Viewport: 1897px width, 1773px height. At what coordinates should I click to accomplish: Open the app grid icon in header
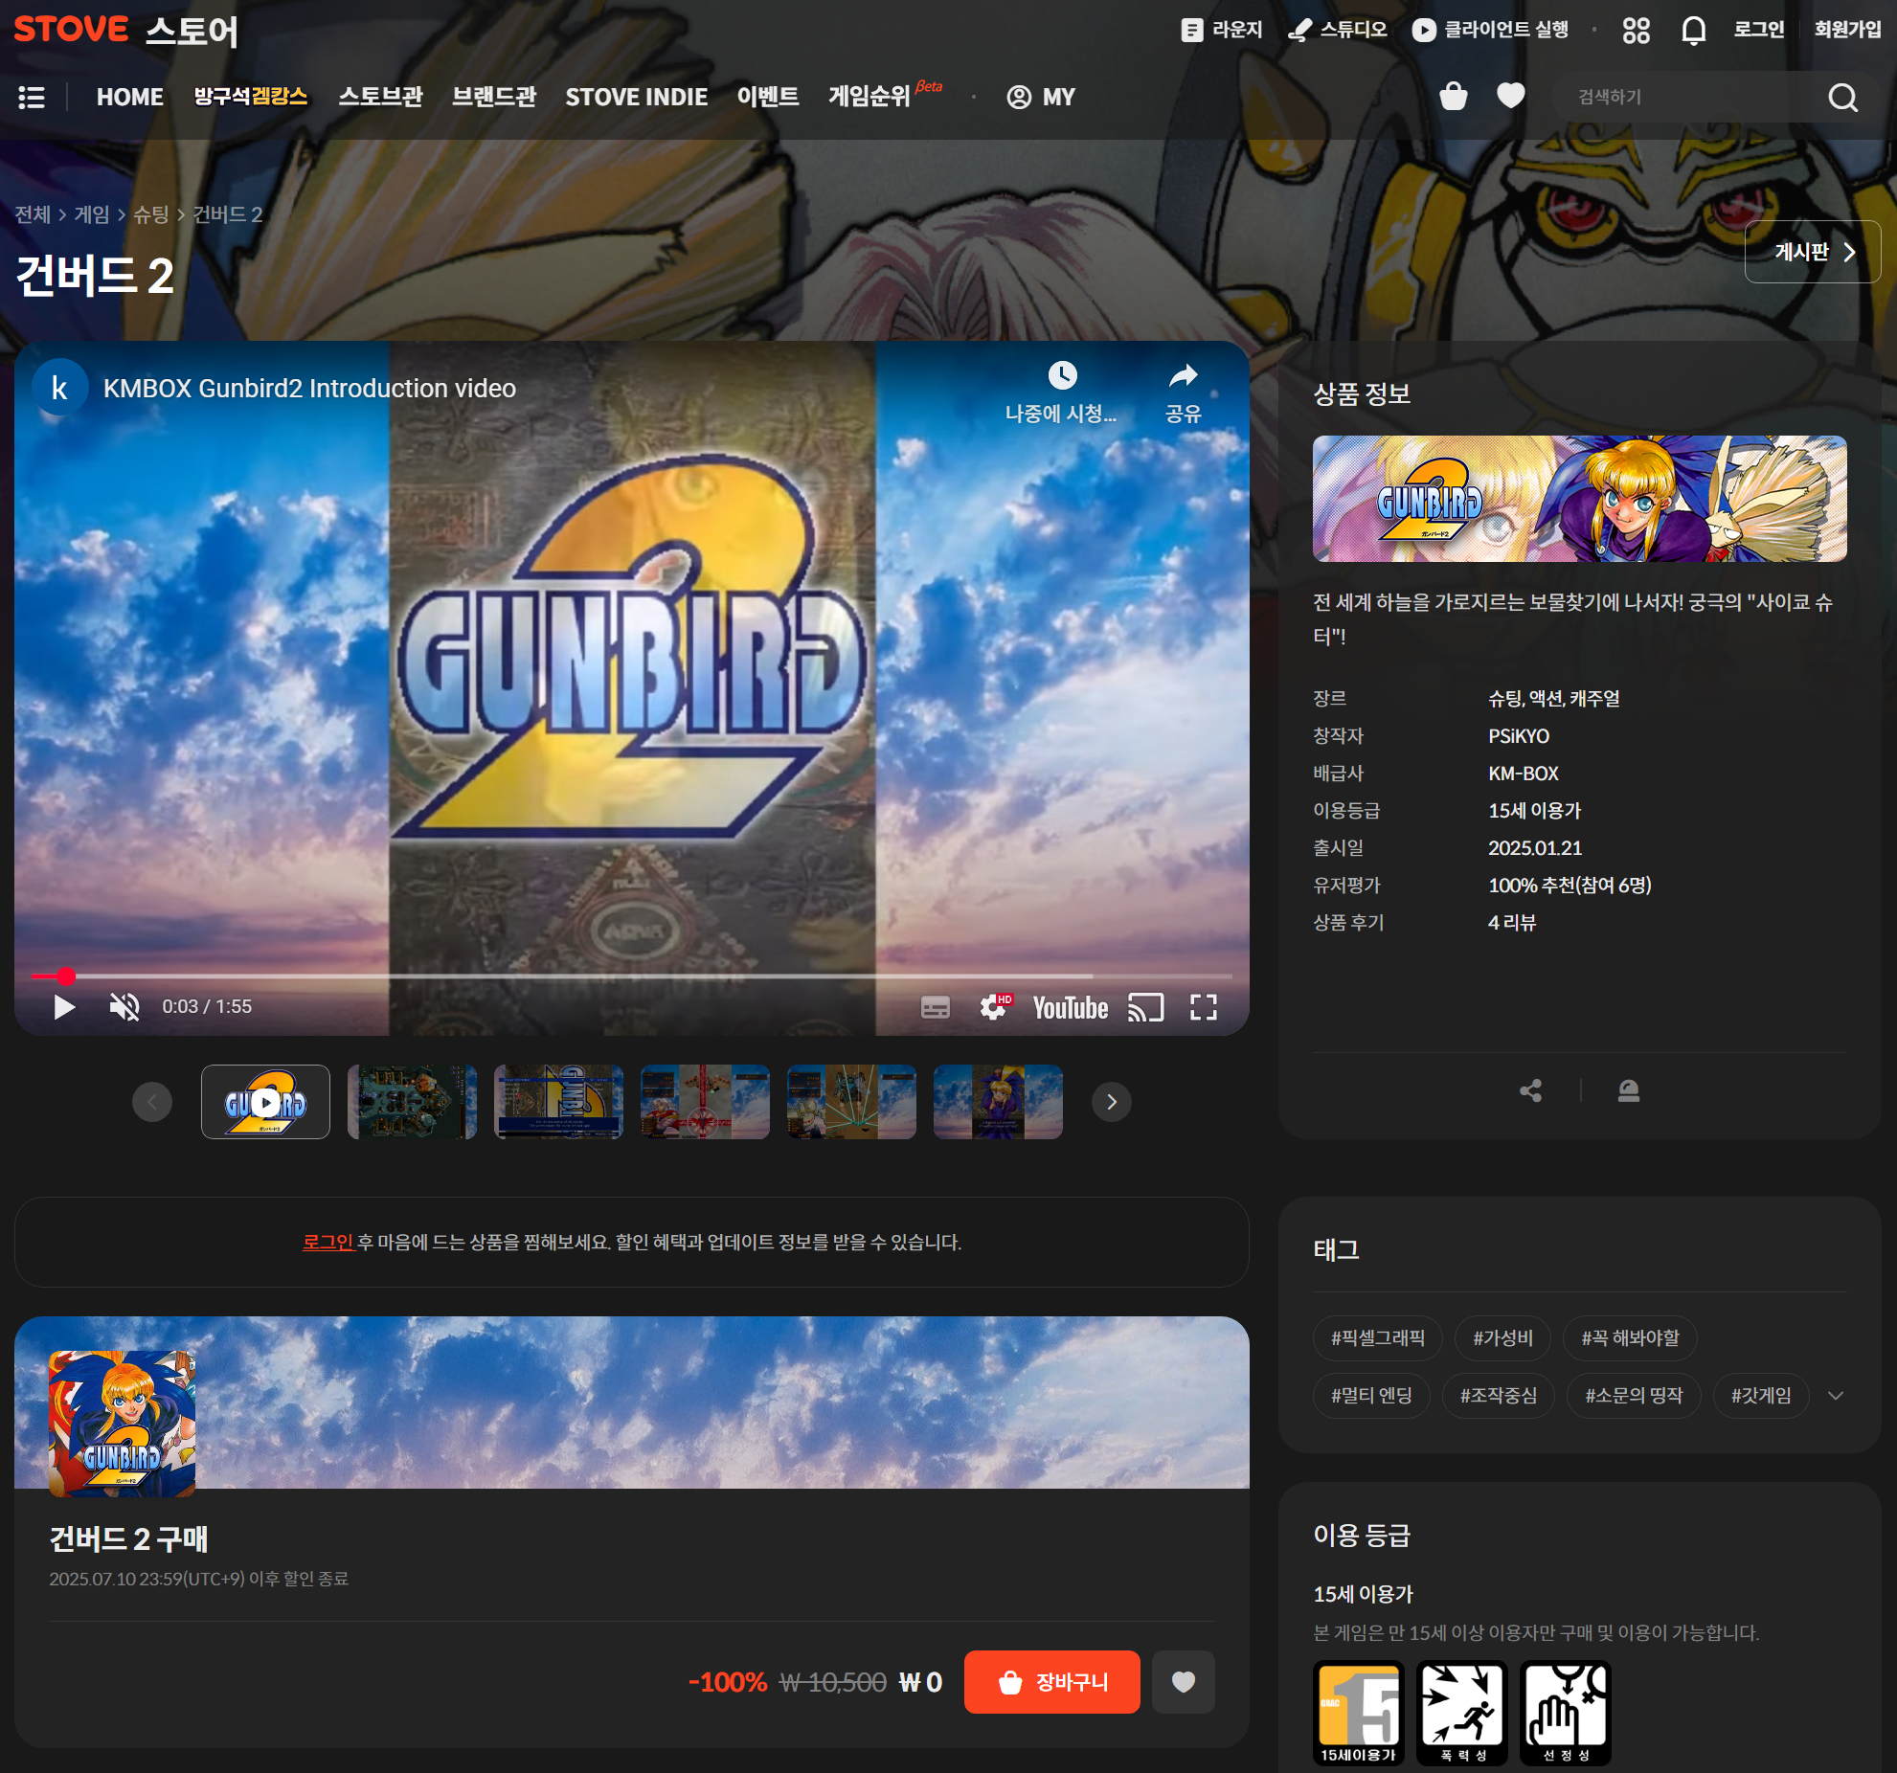(1637, 30)
